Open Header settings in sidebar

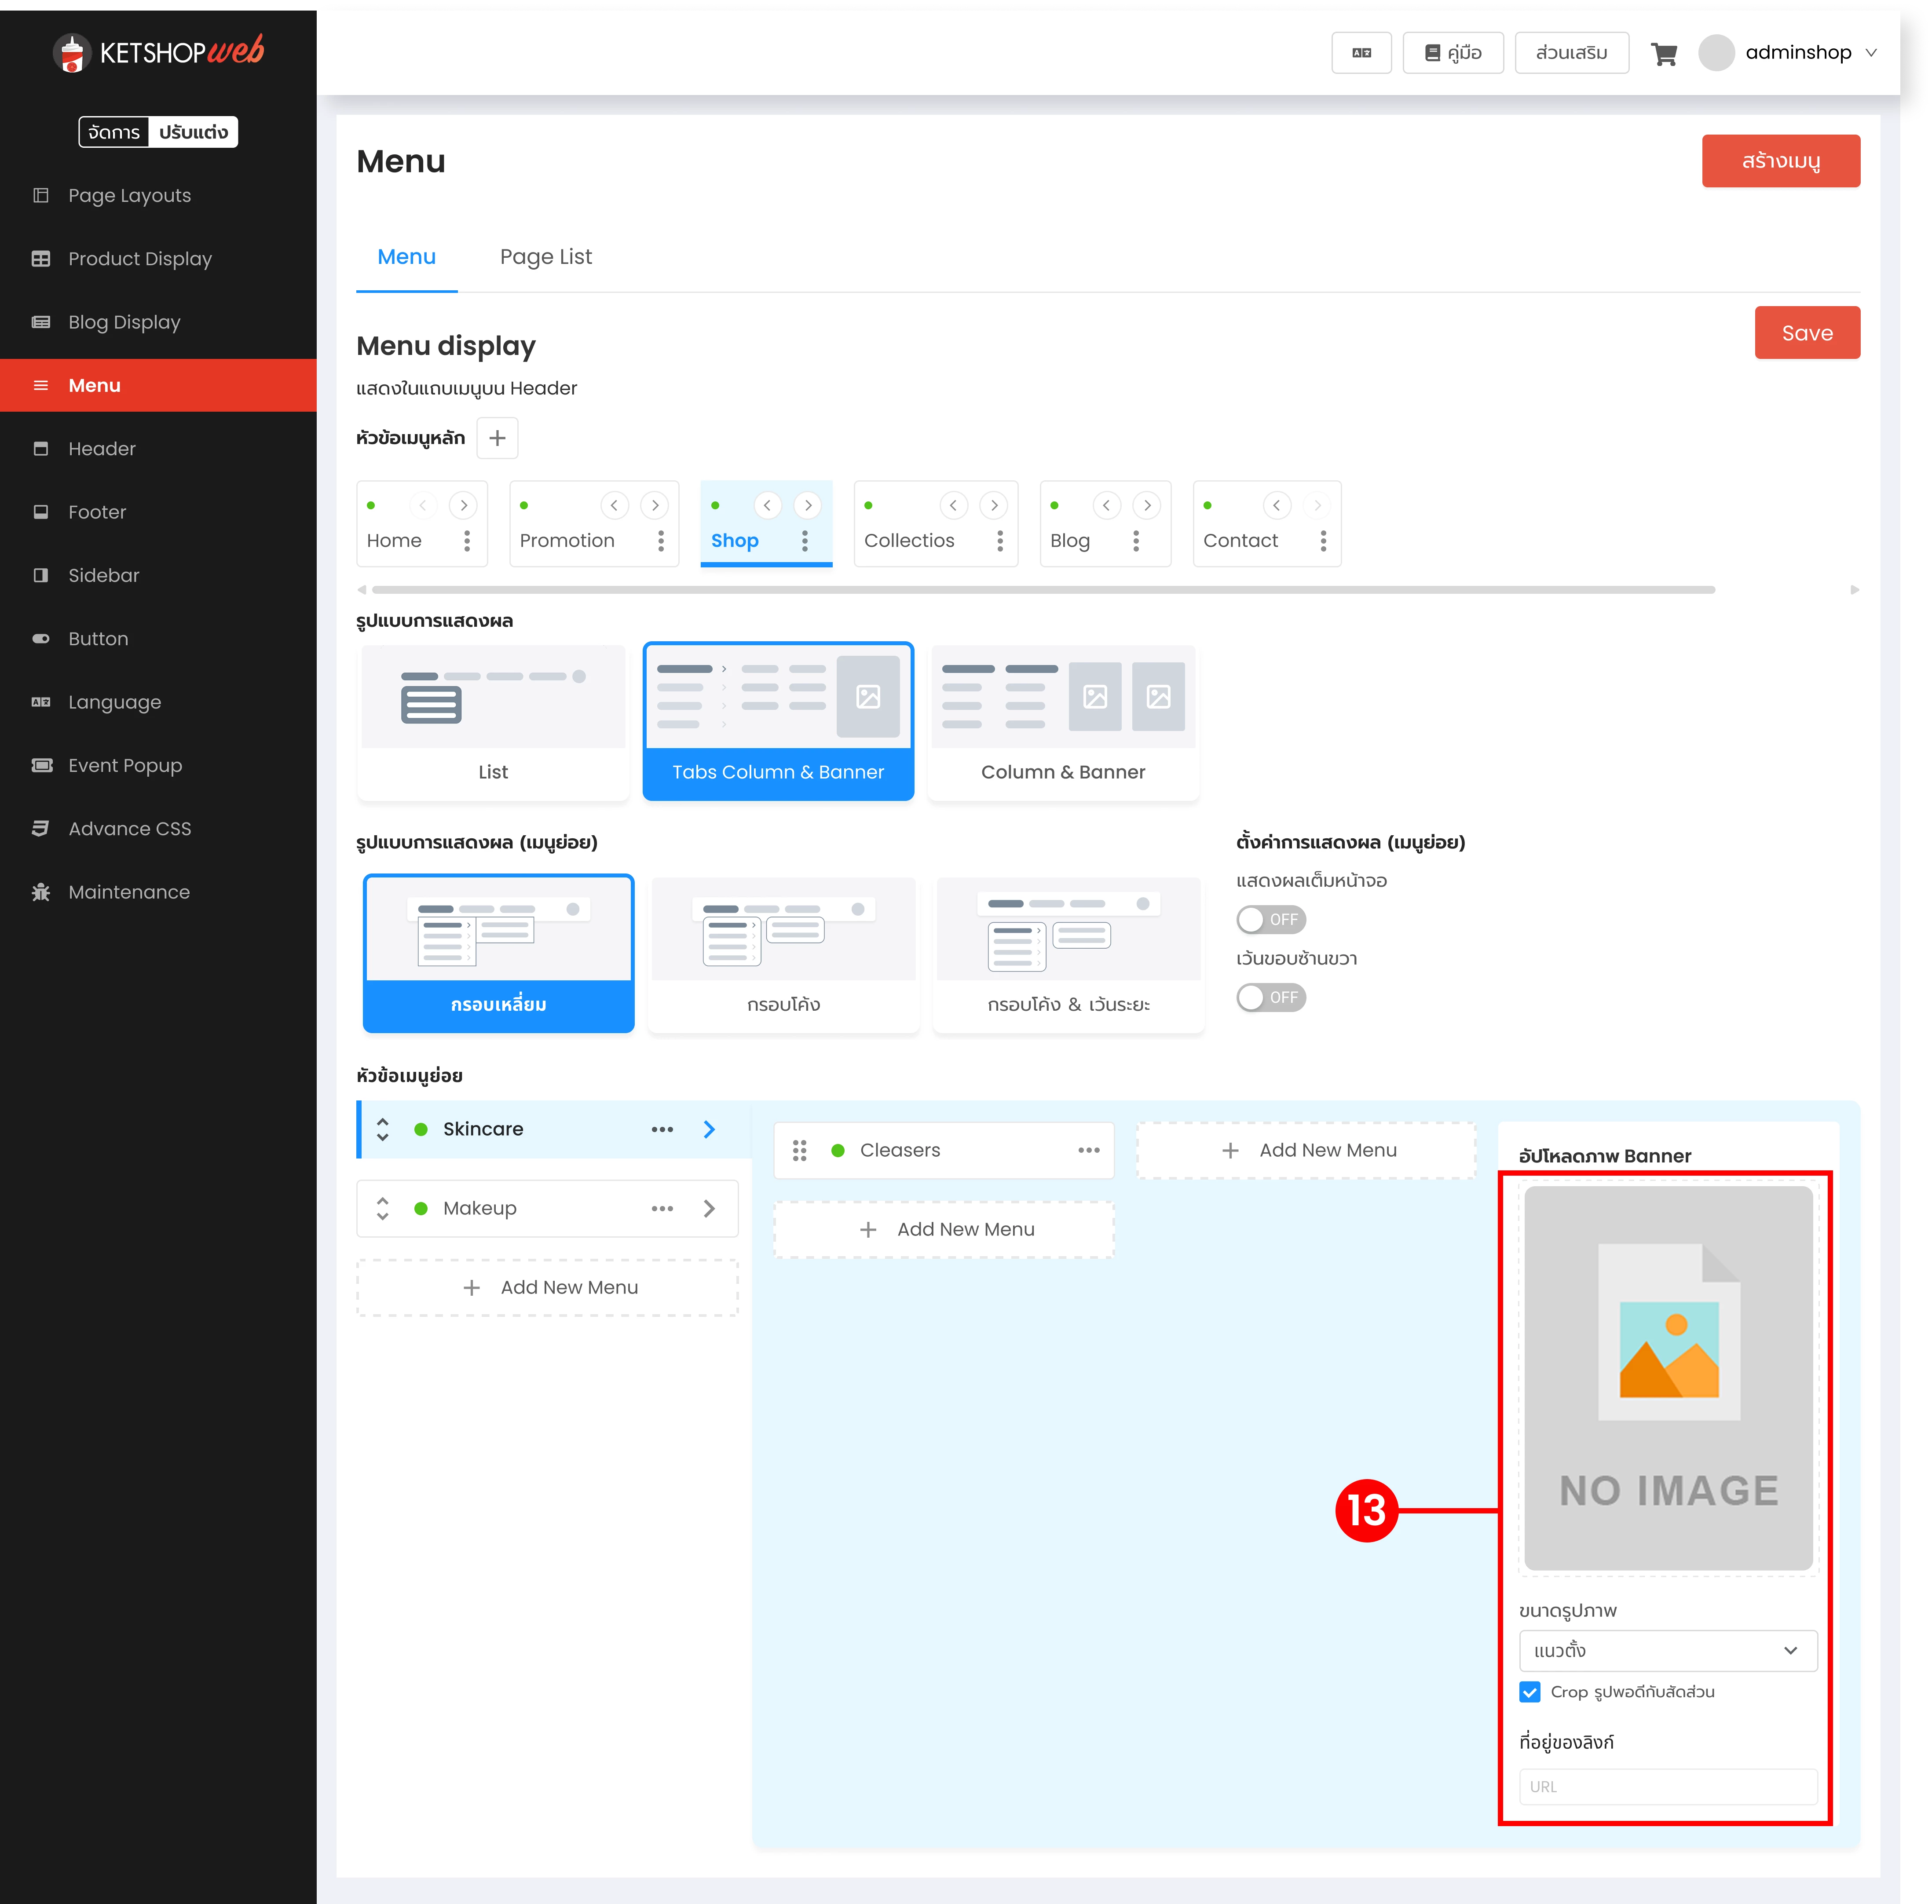pyautogui.click(x=102, y=449)
